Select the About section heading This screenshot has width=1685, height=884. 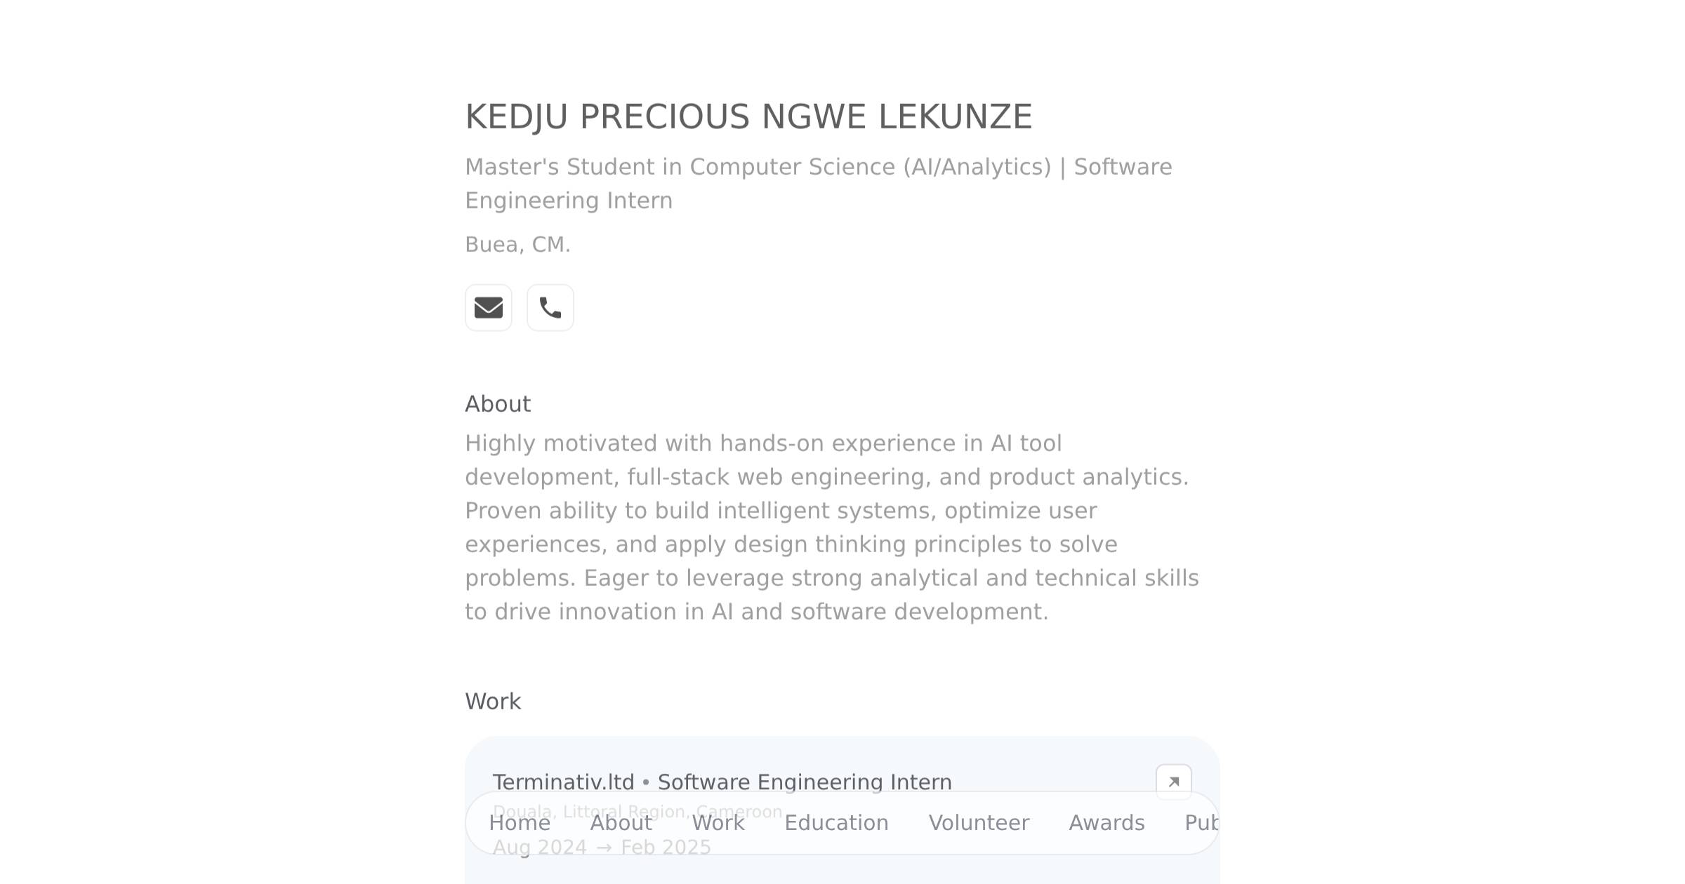[497, 403]
